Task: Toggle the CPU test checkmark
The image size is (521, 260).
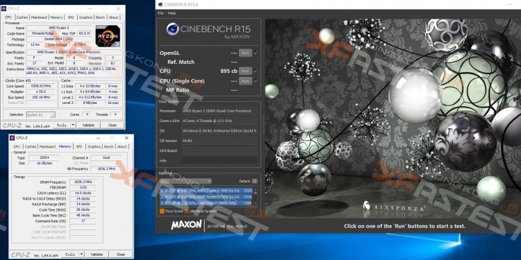Action: point(256,71)
